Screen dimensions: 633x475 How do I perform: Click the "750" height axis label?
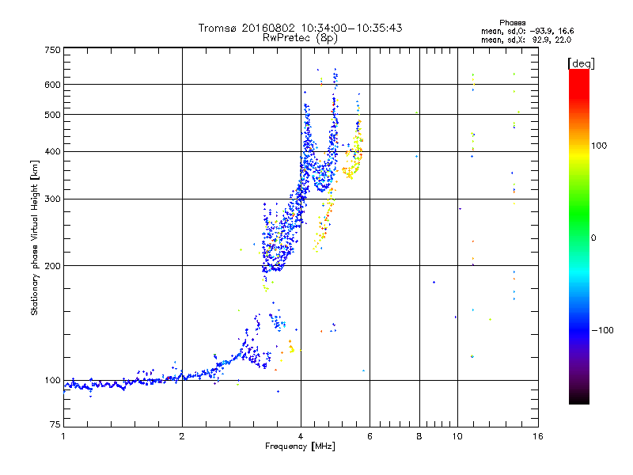pos(52,50)
